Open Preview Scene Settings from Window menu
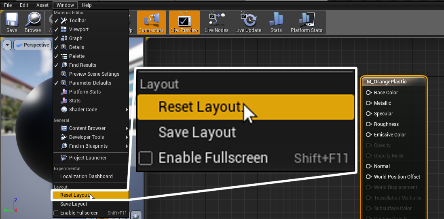 pyautogui.click(x=91, y=74)
